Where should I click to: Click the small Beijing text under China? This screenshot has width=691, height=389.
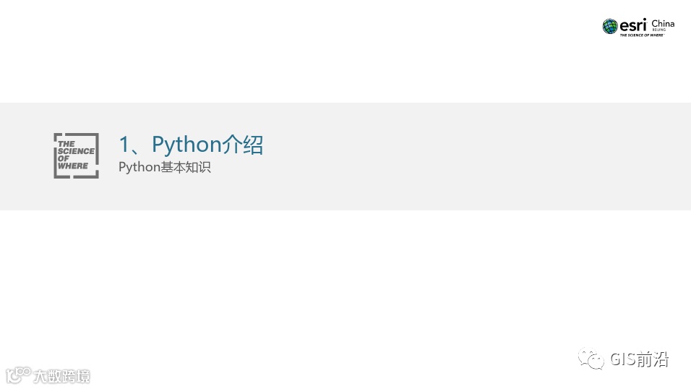pyautogui.click(x=659, y=30)
